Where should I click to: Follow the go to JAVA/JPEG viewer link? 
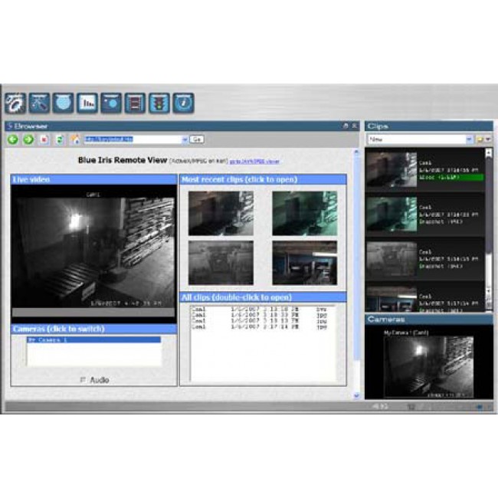(x=254, y=162)
